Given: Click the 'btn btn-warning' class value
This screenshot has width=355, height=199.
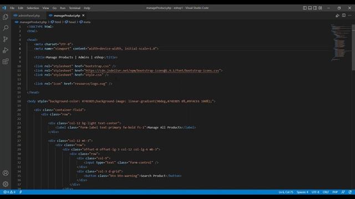Looking at the screenshot, I should click(124, 176).
